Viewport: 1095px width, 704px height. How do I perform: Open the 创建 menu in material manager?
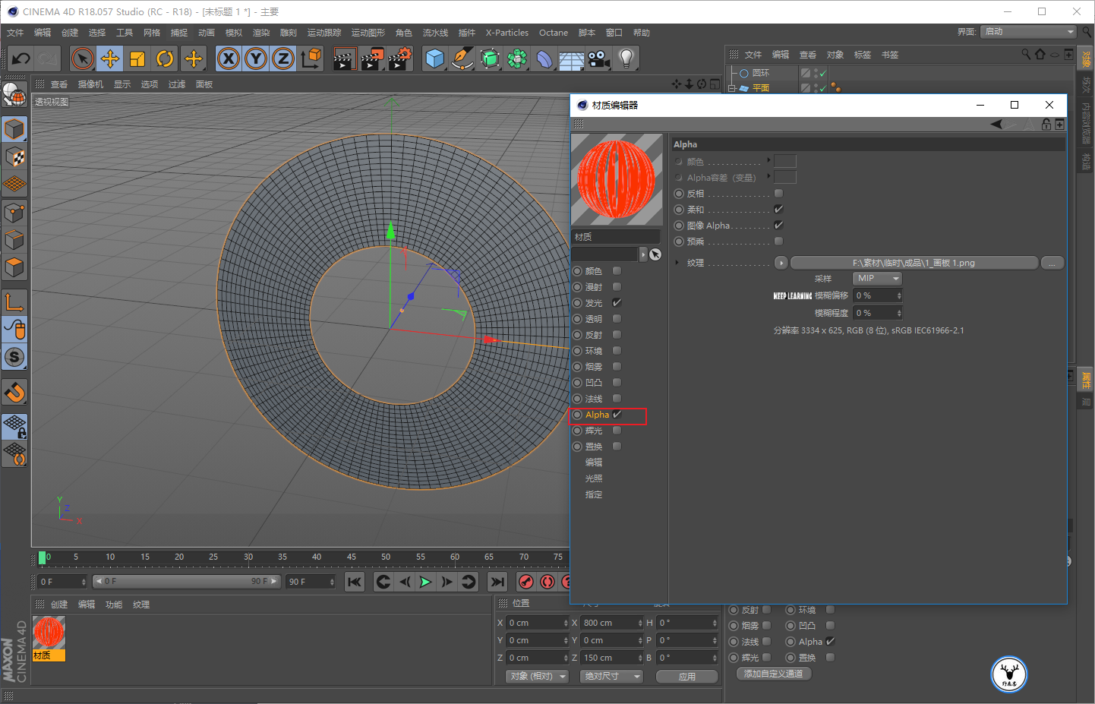(x=59, y=605)
